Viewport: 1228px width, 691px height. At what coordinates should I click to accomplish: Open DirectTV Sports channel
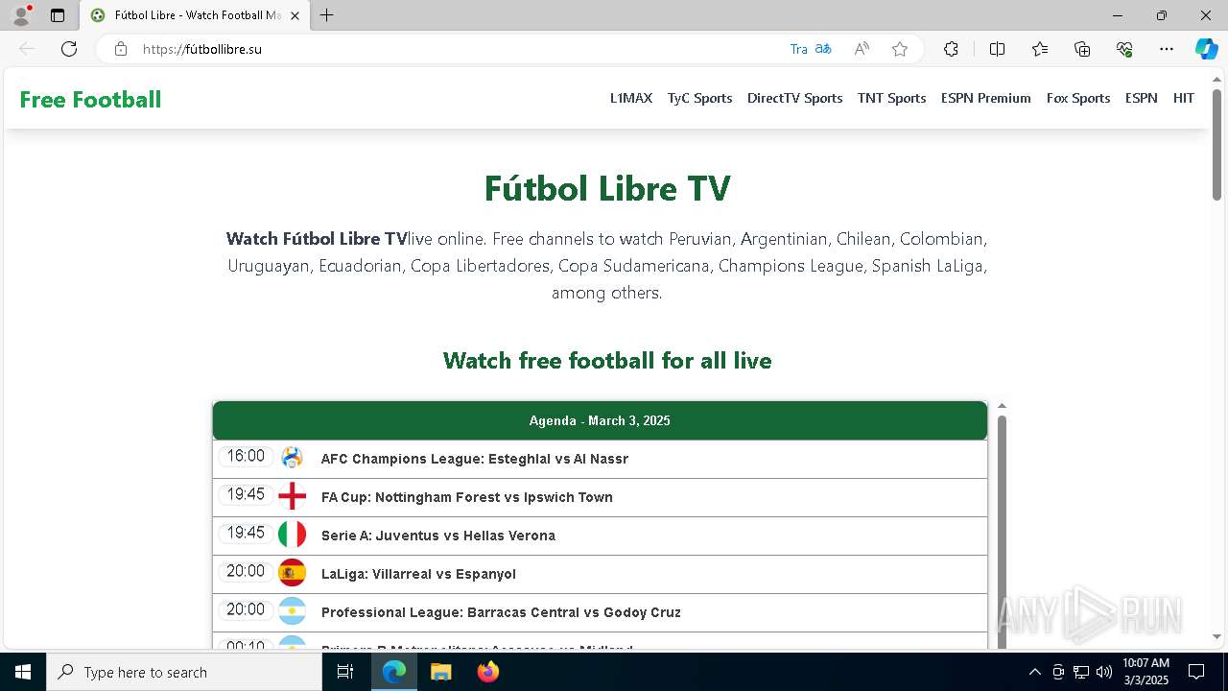pyautogui.click(x=794, y=98)
